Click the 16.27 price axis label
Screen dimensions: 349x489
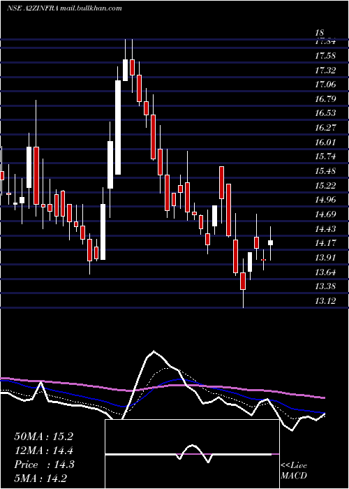click(x=325, y=128)
